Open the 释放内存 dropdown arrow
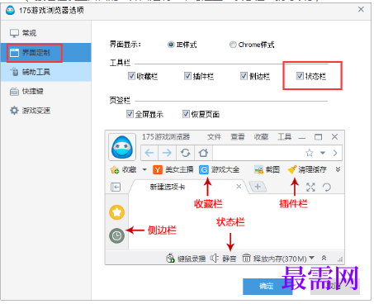374x304 pixels. (x=311, y=258)
